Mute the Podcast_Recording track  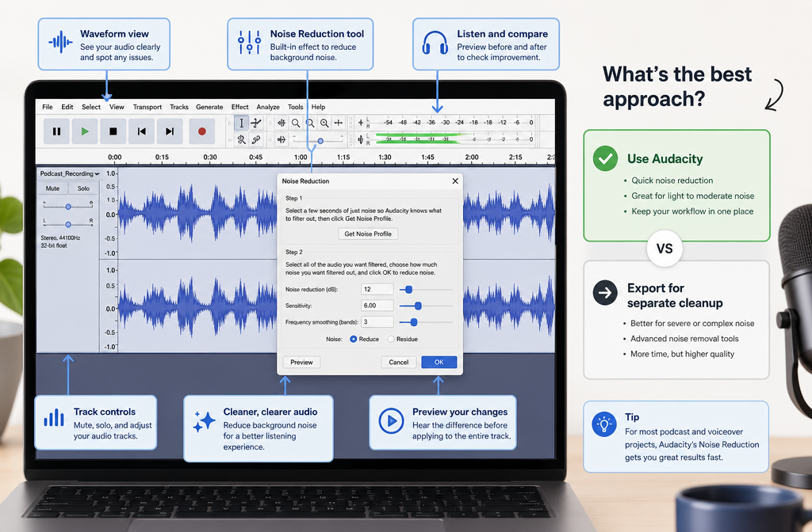pyautogui.click(x=53, y=188)
